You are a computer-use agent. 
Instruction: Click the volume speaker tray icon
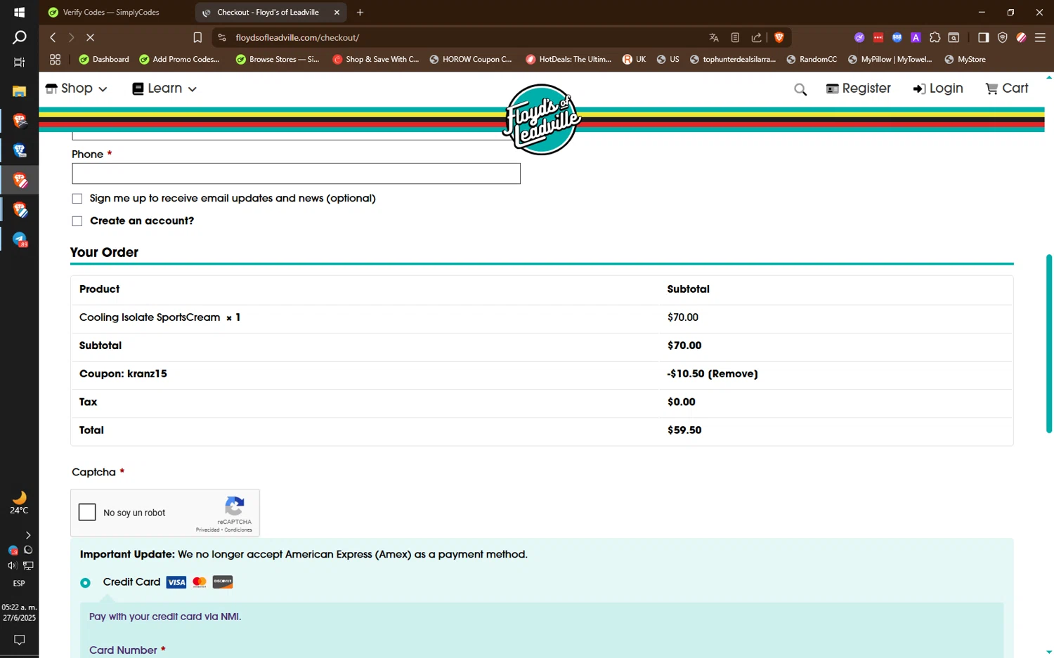click(12, 565)
